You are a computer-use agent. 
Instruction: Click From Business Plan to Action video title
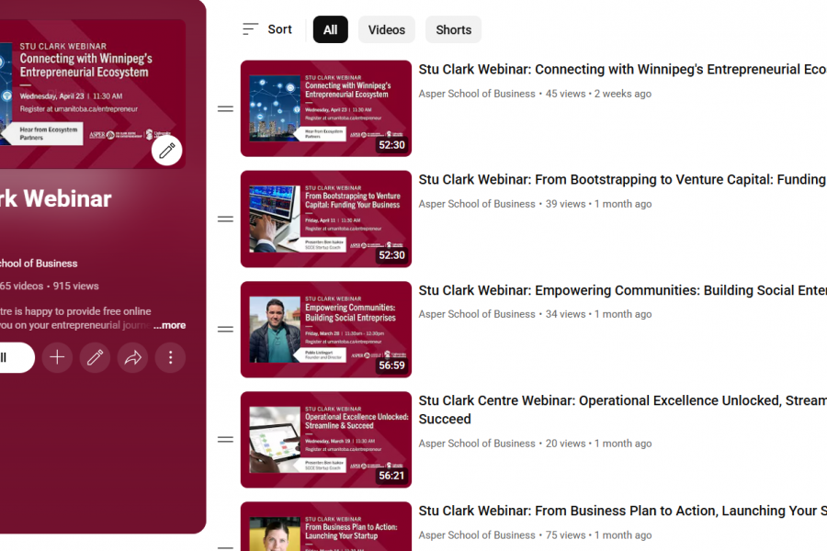[x=622, y=511]
